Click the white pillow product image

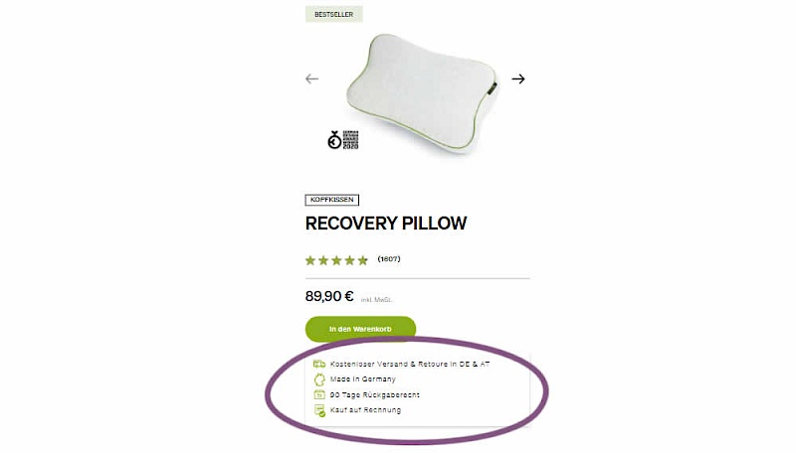(422, 93)
